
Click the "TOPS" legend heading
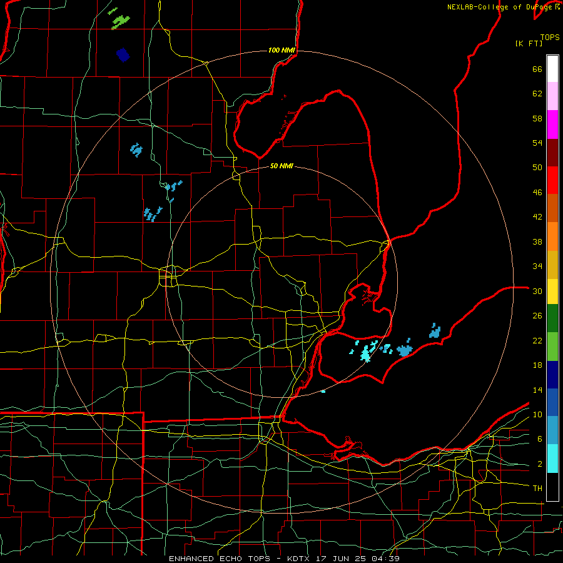550,38
